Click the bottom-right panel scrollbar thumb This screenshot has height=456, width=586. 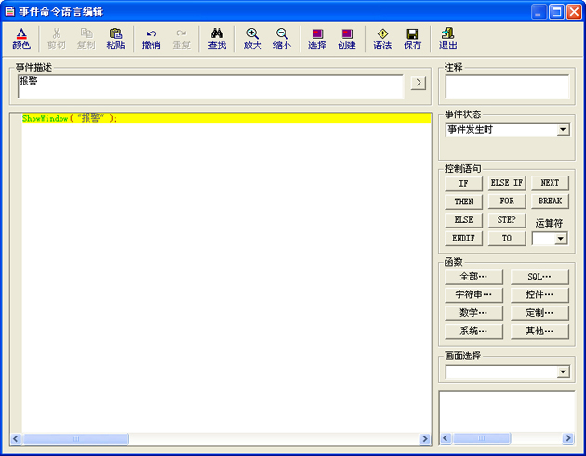pos(482,438)
